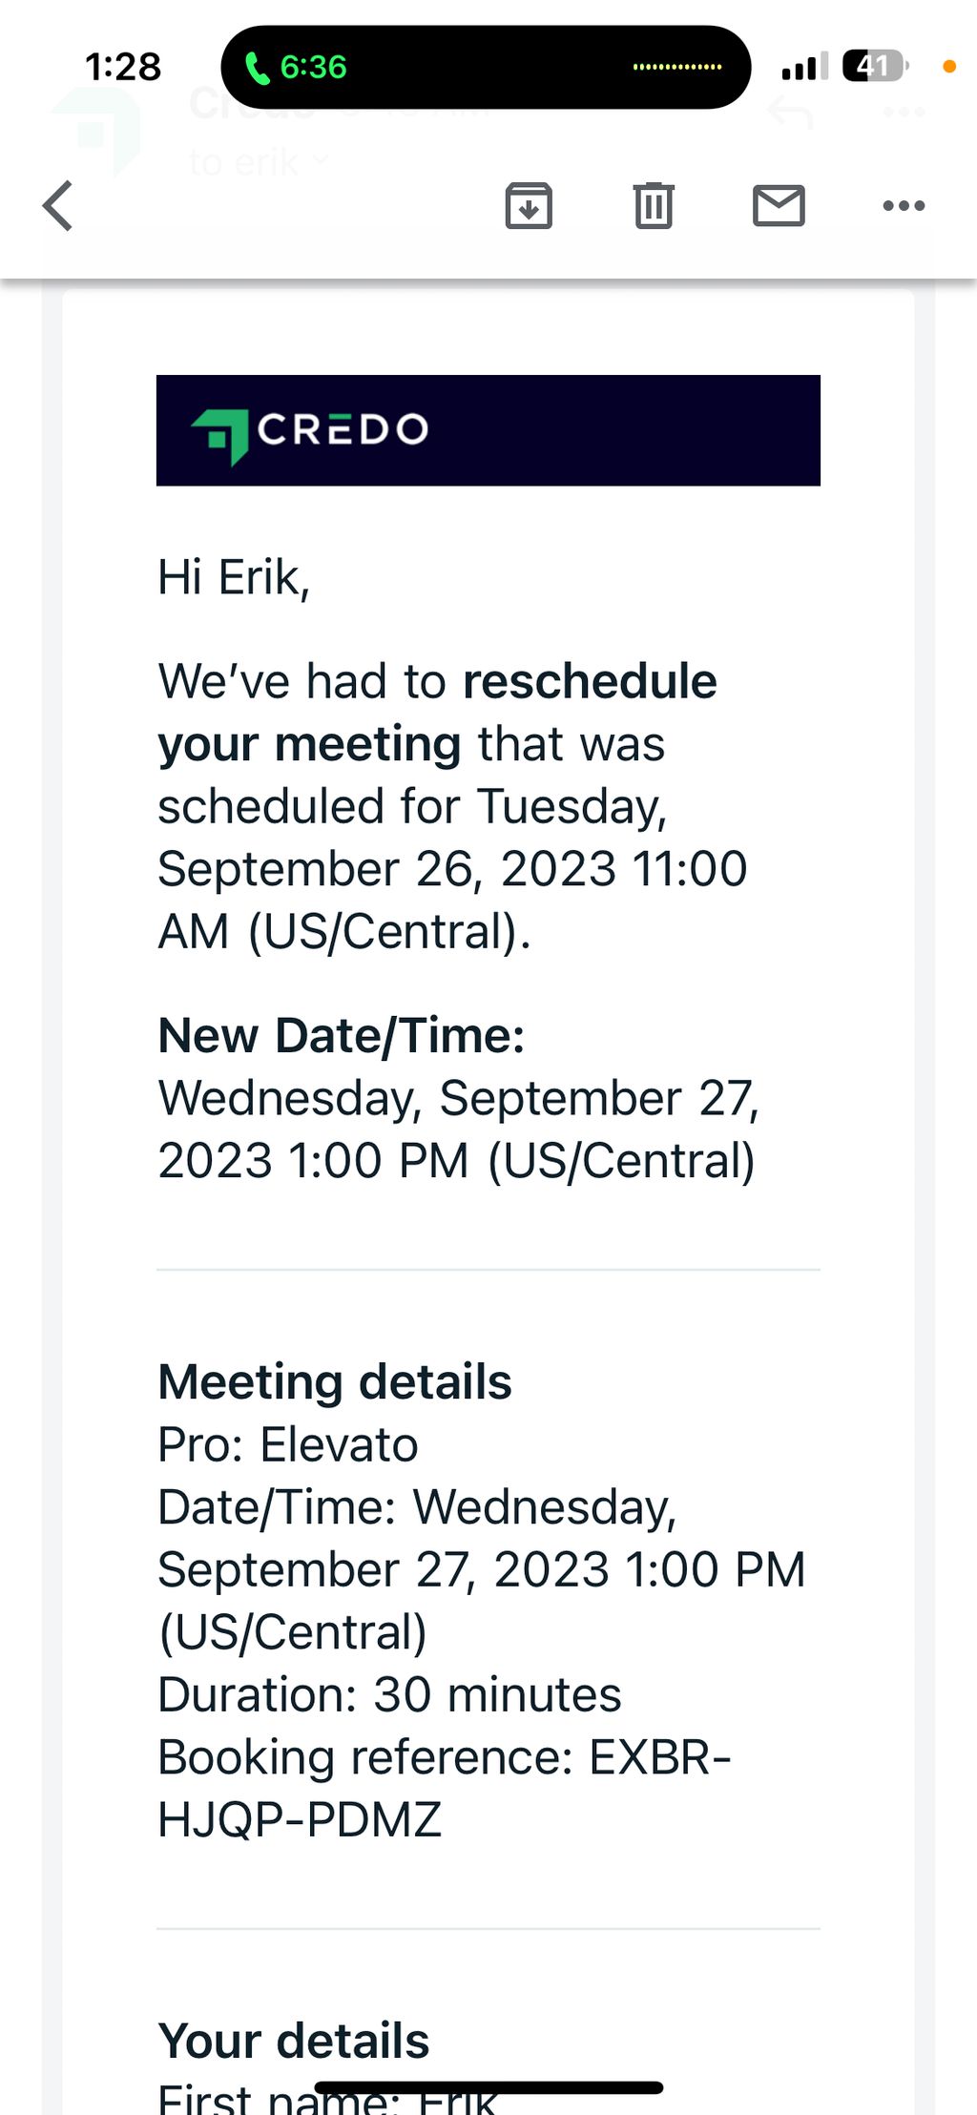The height and width of the screenshot is (2115, 977).
Task: Tap the Credo logo banner
Action: coord(488,430)
